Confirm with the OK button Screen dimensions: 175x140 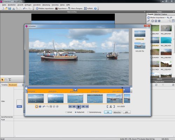pos(108,112)
